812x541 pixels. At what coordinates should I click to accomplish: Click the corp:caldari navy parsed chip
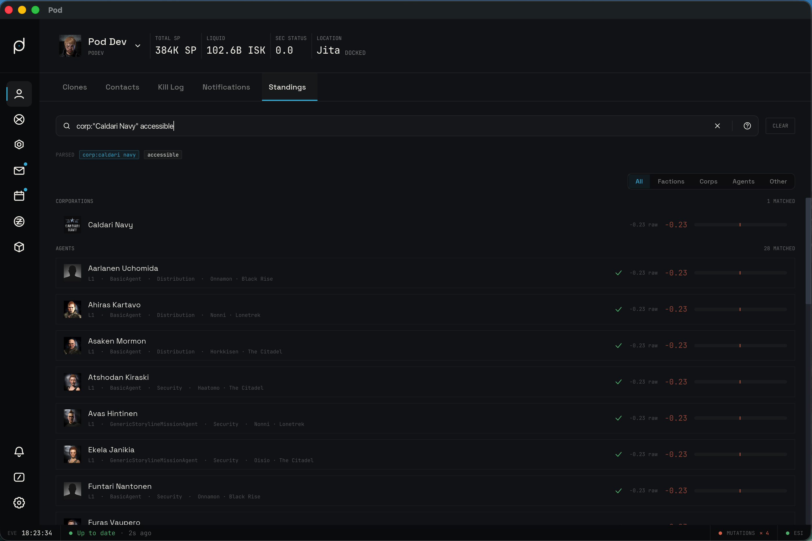click(x=109, y=155)
